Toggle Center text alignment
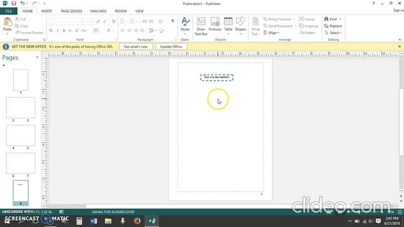 pyautogui.click(x=129, y=30)
